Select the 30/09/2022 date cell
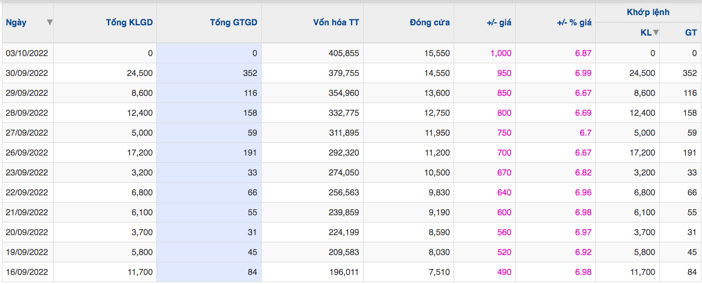The height and width of the screenshot is (284, 702). coord(27,73)
